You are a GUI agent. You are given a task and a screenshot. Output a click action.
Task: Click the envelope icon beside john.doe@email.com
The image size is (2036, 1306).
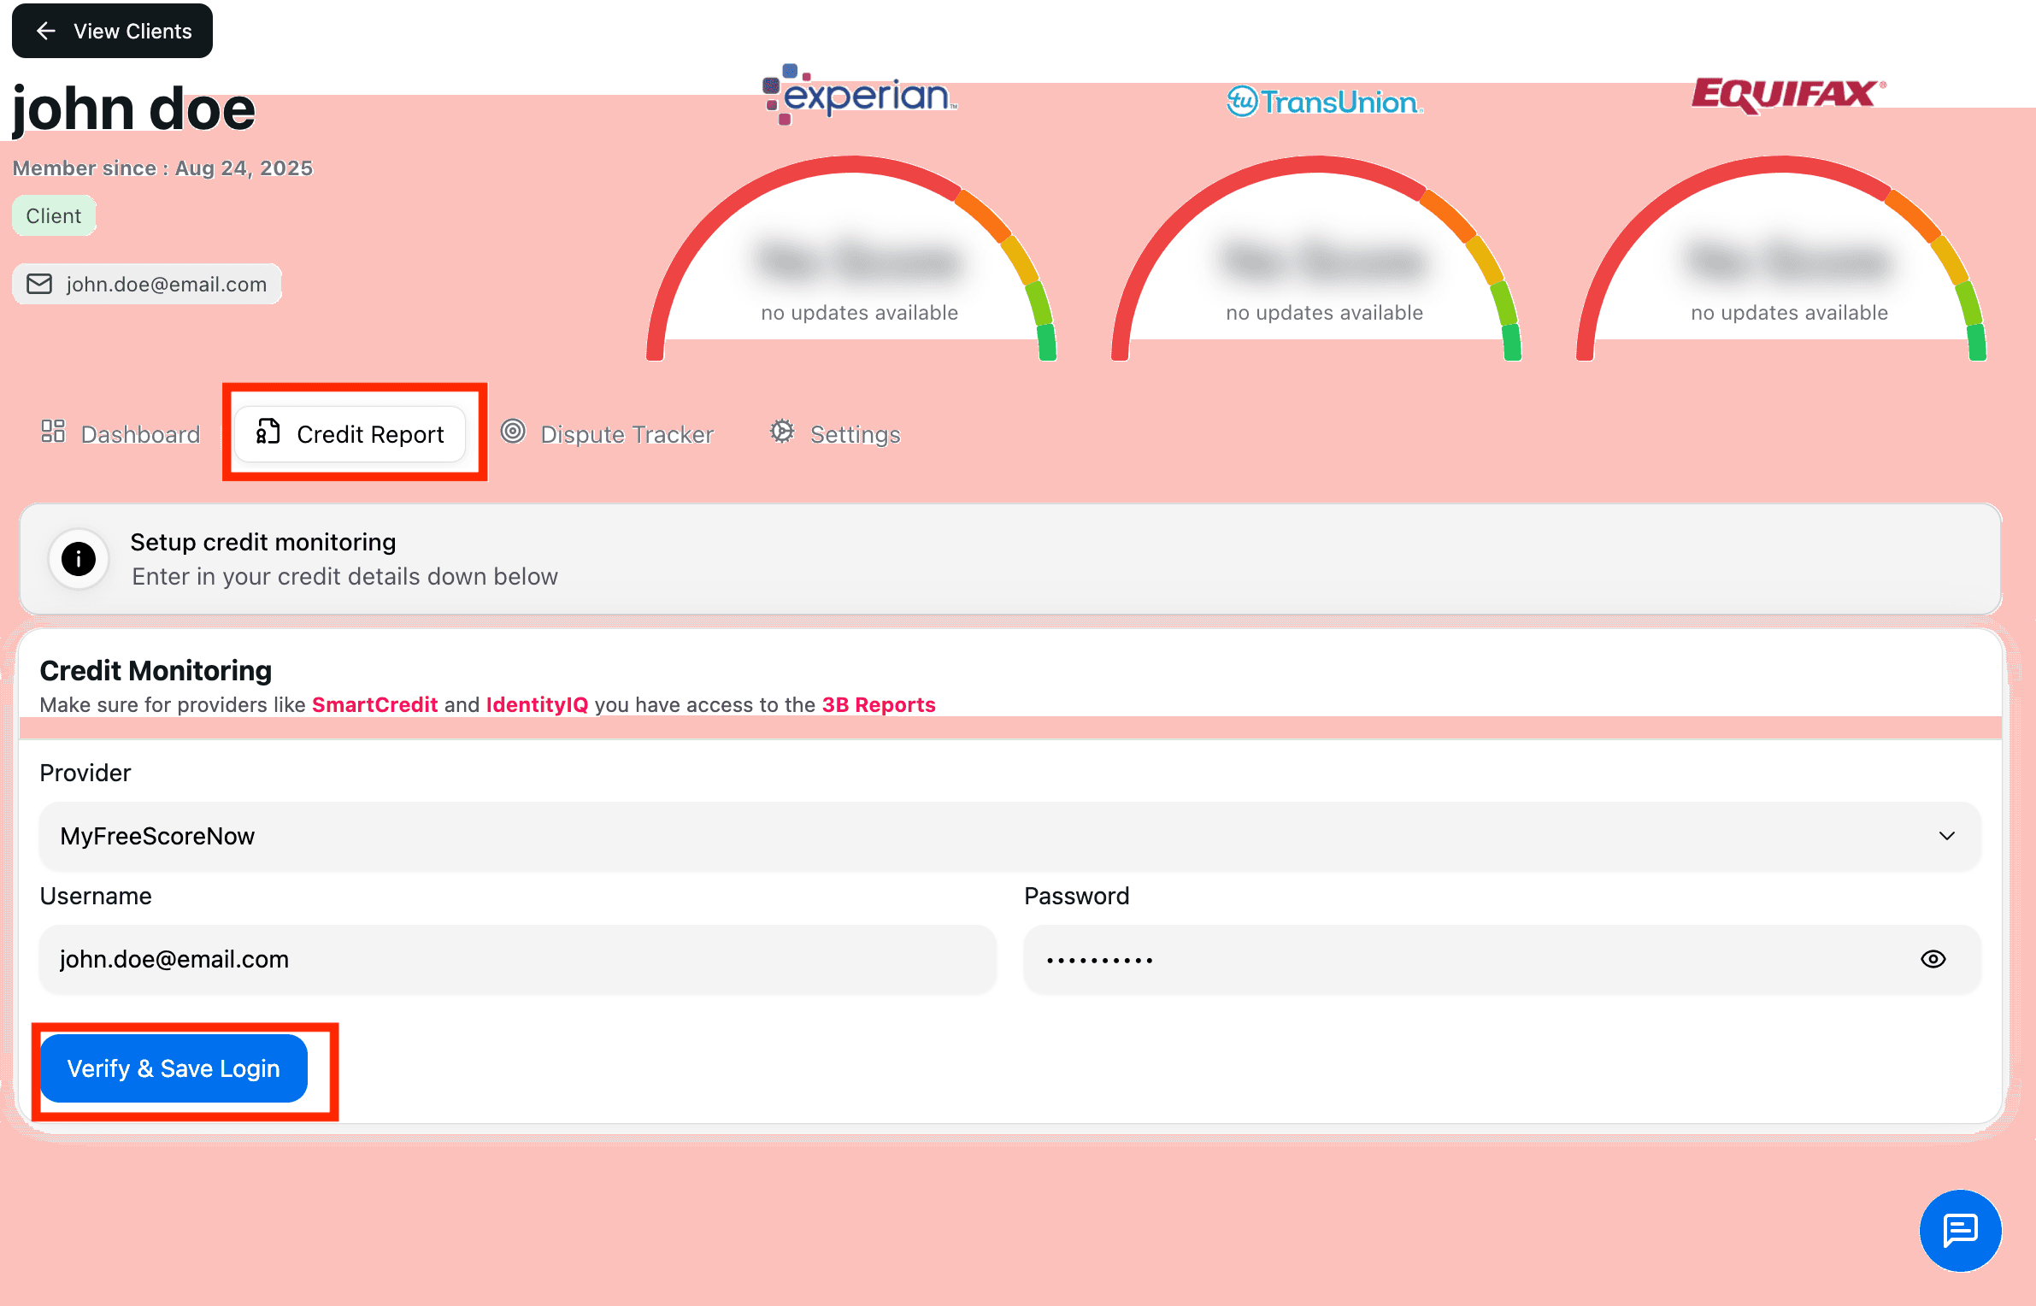click(39, 284)
